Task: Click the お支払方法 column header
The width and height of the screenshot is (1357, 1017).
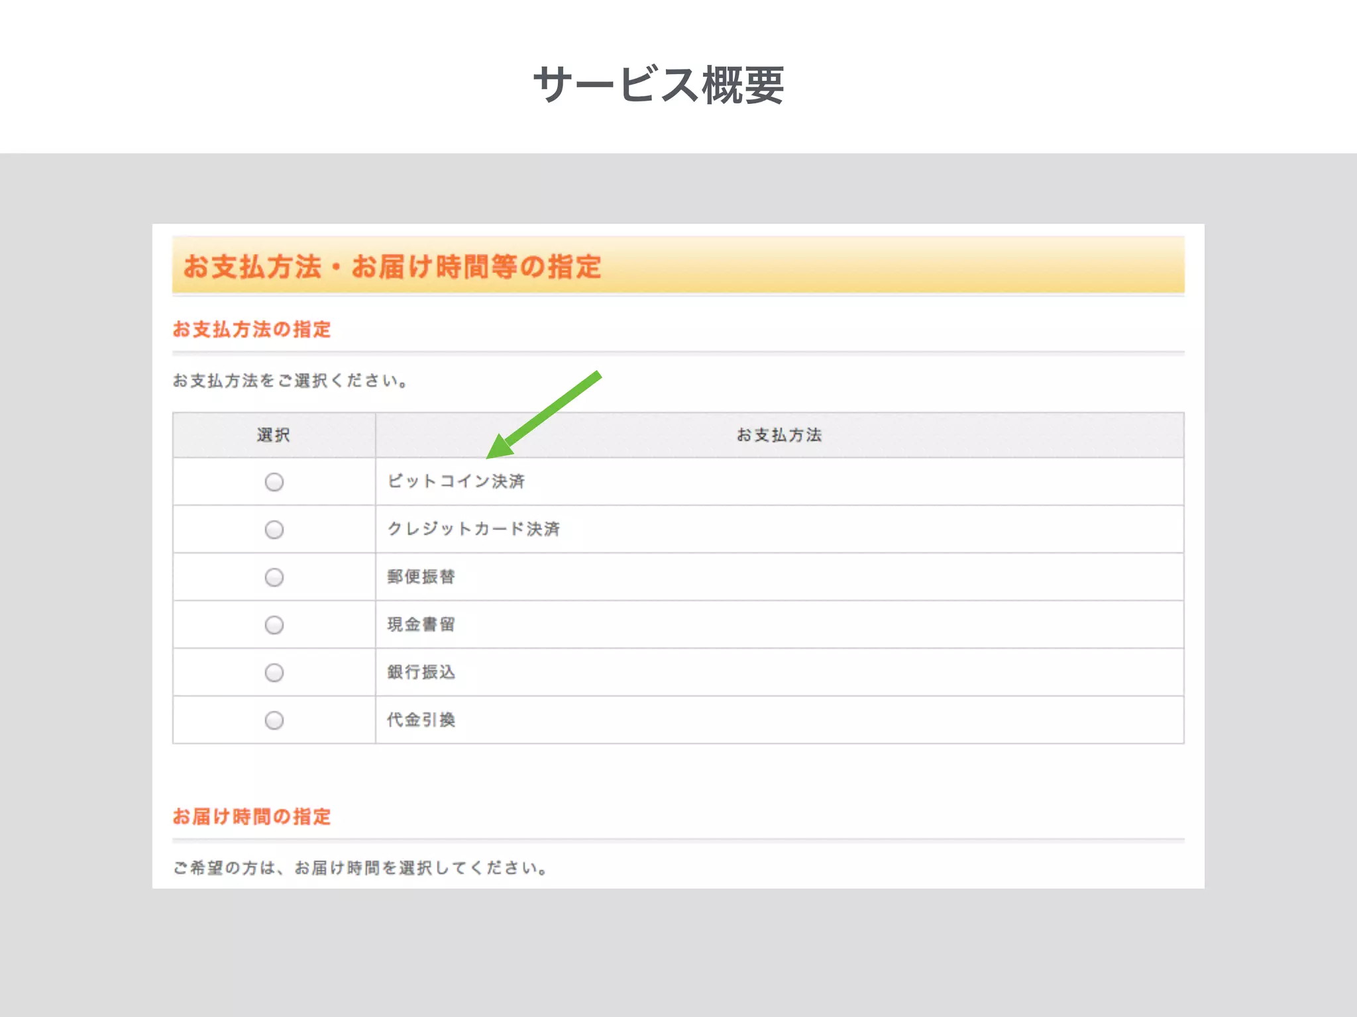Action: pos(779,435)
